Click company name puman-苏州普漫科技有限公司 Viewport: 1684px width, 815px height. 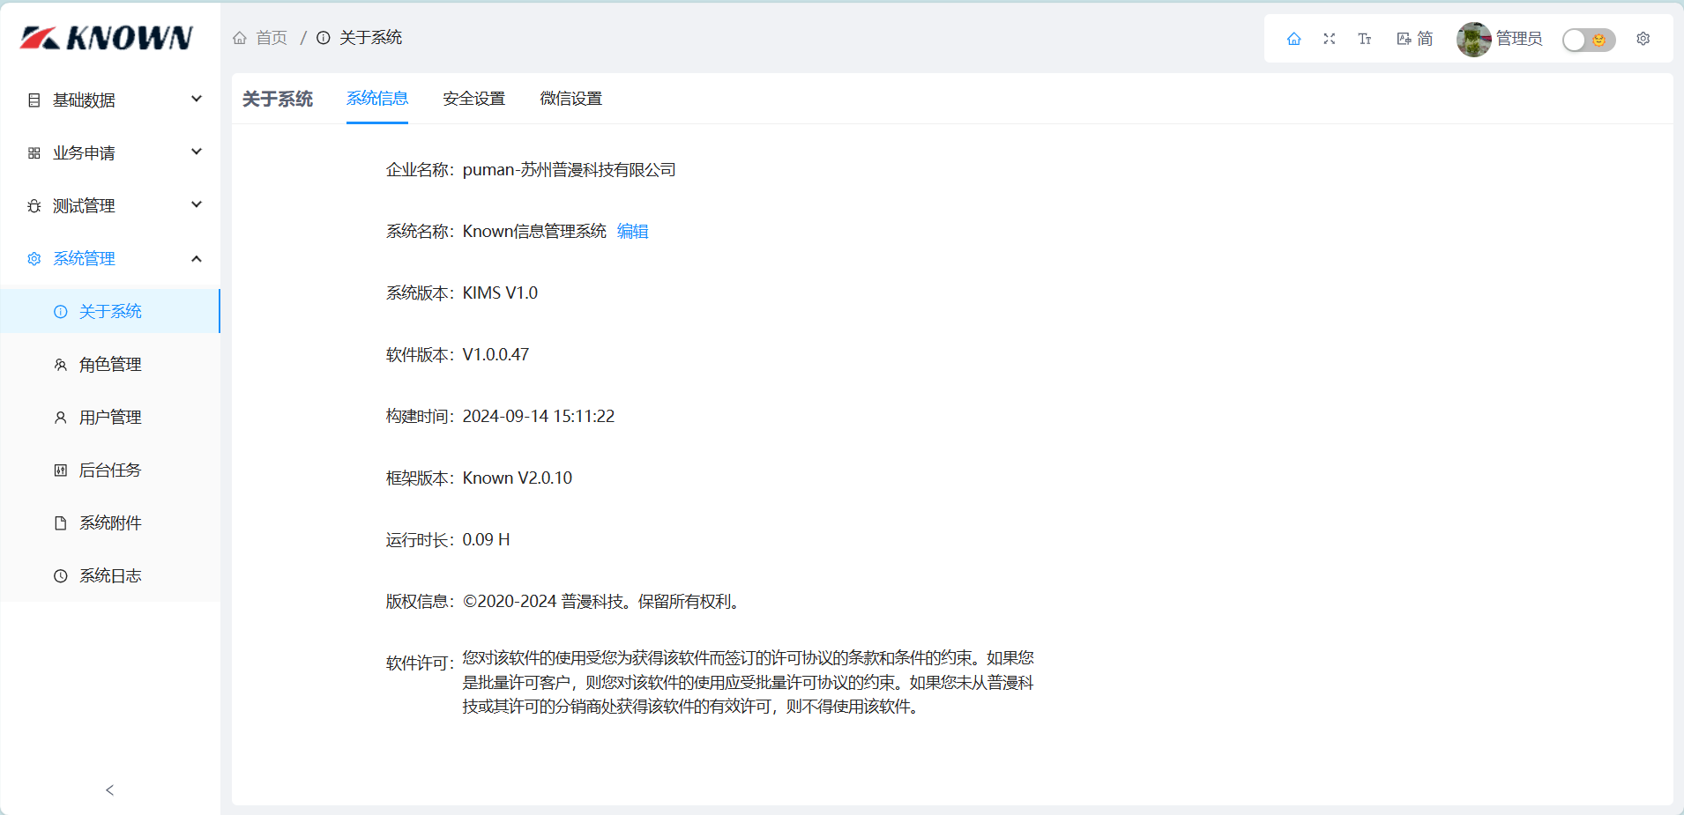click(x=570, y=169)
